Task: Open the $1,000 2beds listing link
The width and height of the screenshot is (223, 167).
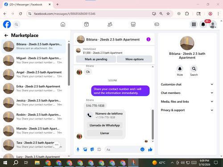Action: [103, 53]
